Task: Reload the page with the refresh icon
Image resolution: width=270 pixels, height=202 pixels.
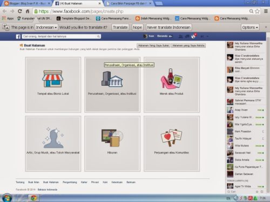Action: (20, 11)
